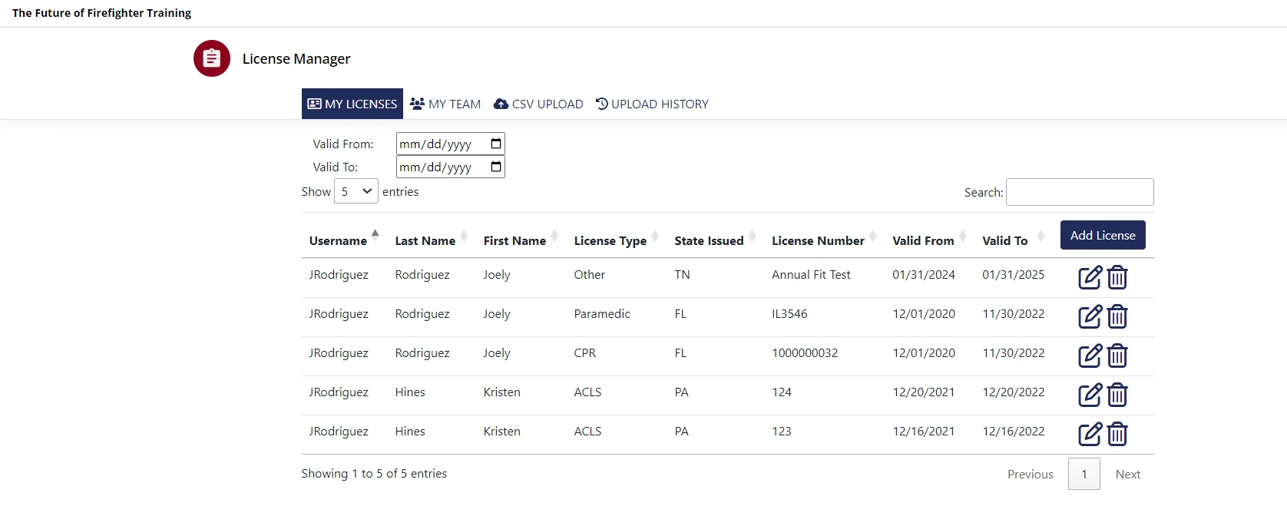This screenshot has height=526, width=1287.
Task: Sort table by License Type column
Action: [x=610, y=240]
